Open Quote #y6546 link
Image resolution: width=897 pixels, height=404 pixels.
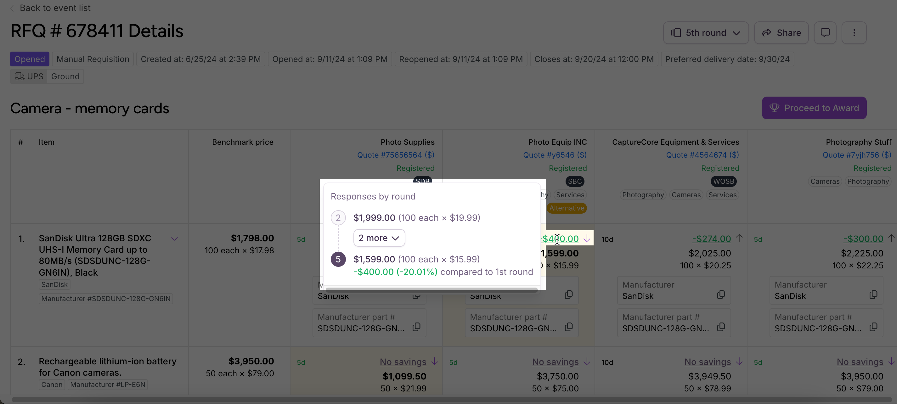[x=555, y=155]
